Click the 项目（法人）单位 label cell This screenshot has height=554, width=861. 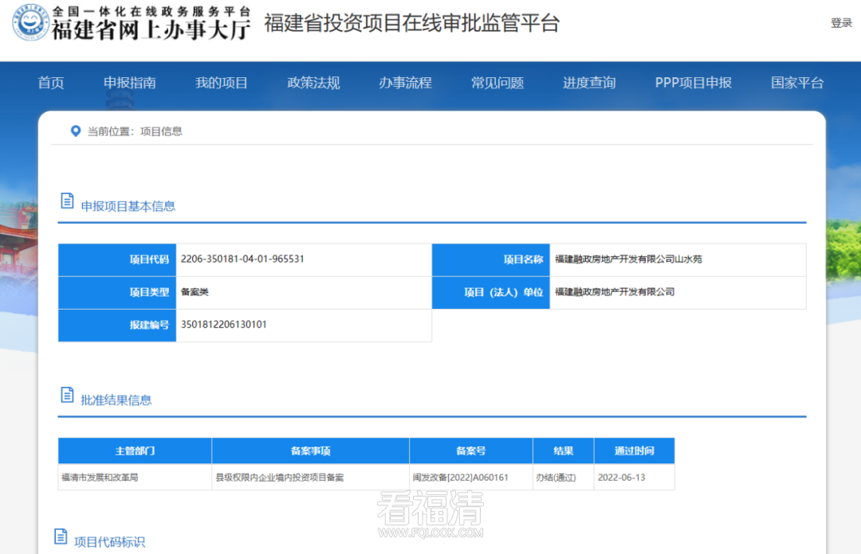[491, 292]
